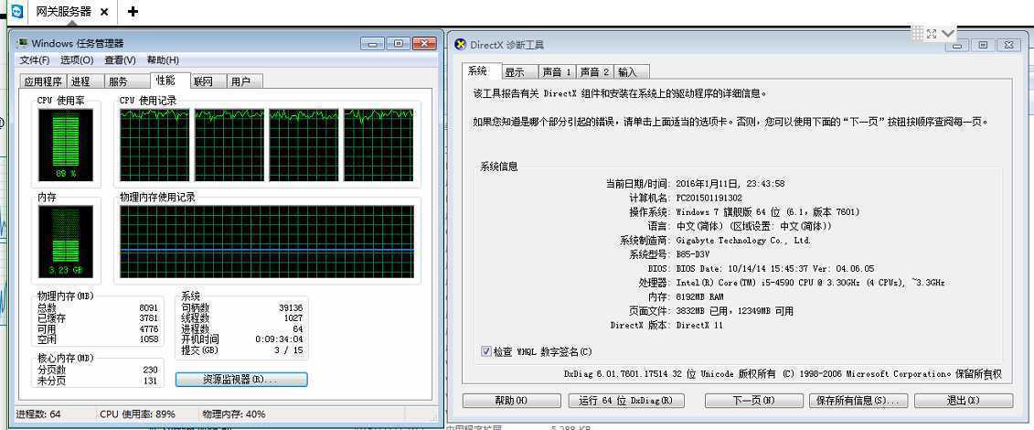Close the DirectX 诊断工具 window
This screenshot has width=1034, height=430.
point(1008,45)
